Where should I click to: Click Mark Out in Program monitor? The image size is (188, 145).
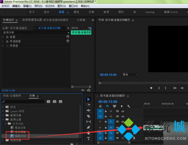[165, 88]
